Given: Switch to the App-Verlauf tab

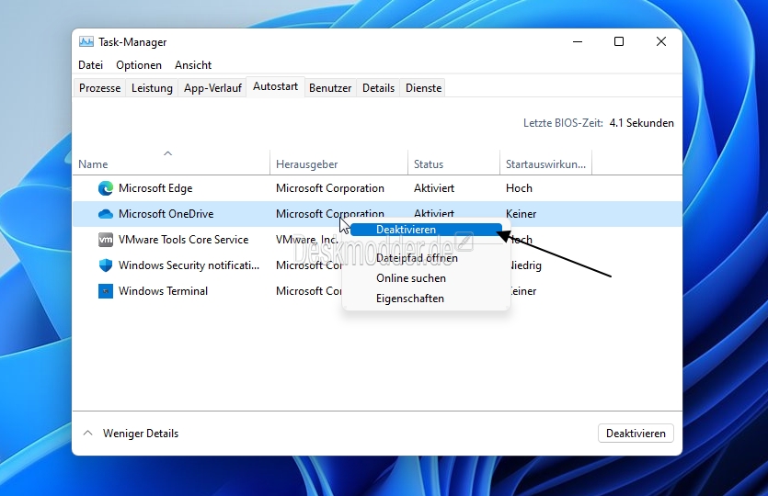Looking at the screenshot, I should pos(212,88).
